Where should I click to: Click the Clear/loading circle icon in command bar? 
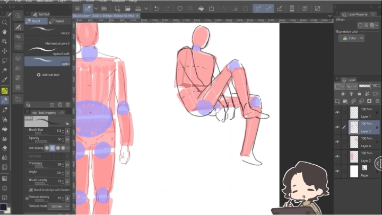pyautogui.click(x=180, y=8)
